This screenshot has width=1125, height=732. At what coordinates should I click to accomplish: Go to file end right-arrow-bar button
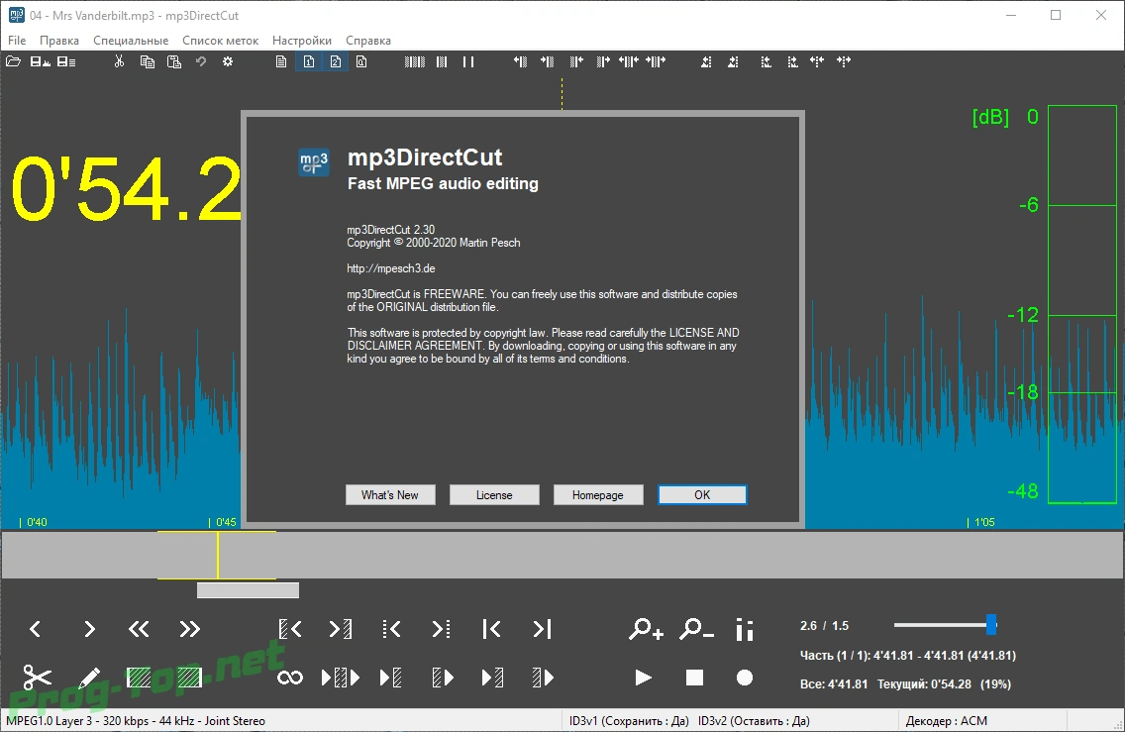543,629
